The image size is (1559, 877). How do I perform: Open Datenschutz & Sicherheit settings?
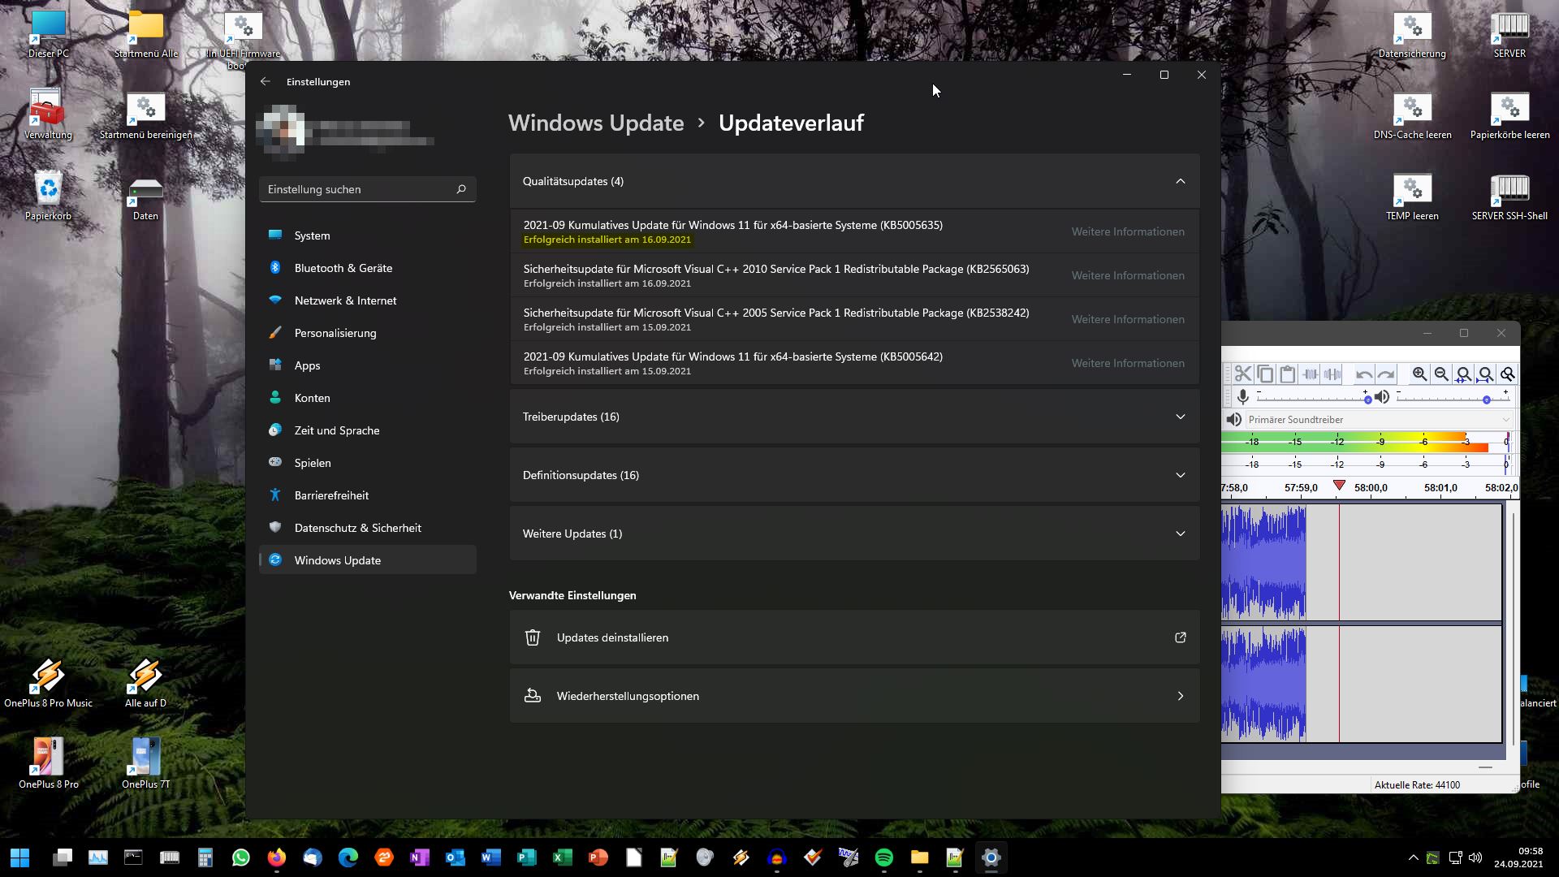click(x=367, y=528)
